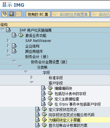Execute activity icon for 为编码块定义子屏幕
This screenshot has width=110, height=128.
point(44,120)
